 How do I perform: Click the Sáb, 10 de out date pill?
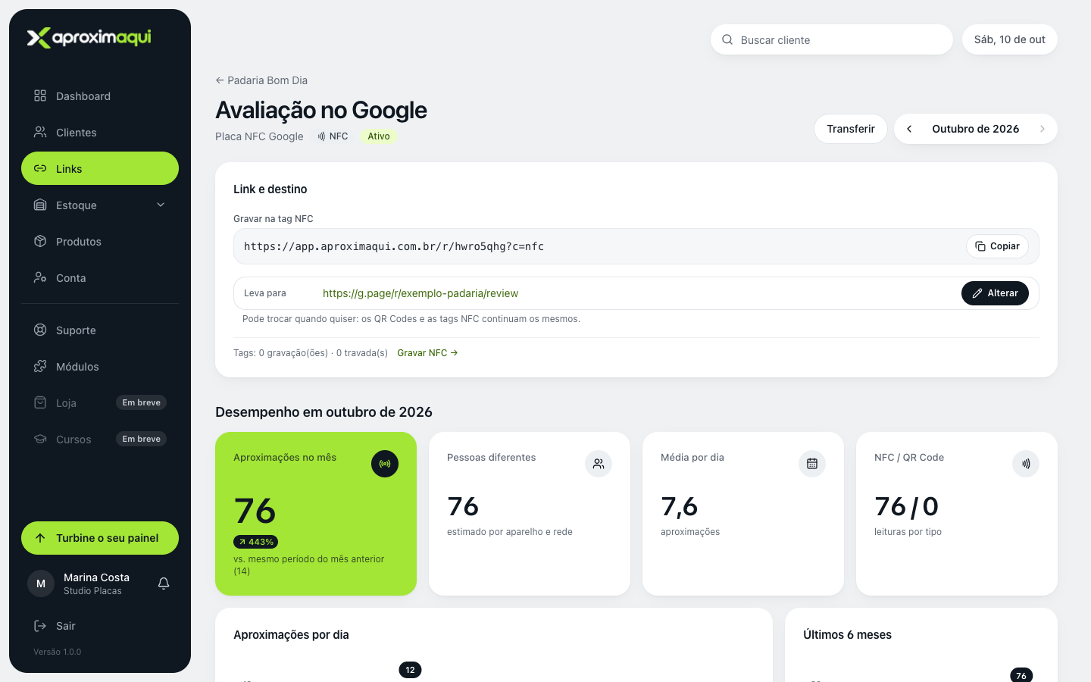tap(1010, 39)
